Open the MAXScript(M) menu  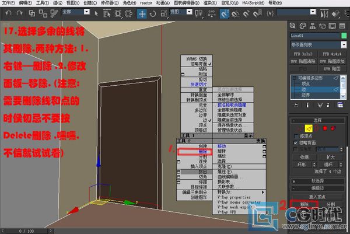click(x=253, y=3)
